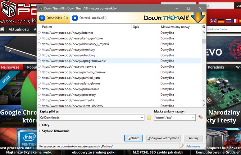241x155 pixels.
Task: Check the newsy/monitory link radio
Action: tap(39, 49)
